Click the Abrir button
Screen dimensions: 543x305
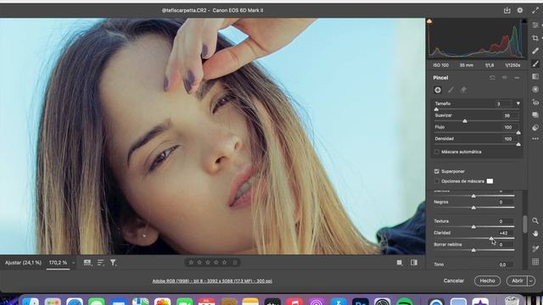[517, 280]
